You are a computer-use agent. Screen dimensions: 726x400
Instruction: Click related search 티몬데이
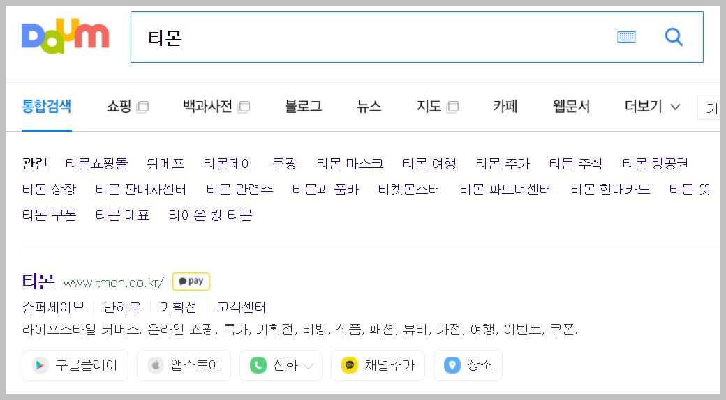tap(228, 163)
